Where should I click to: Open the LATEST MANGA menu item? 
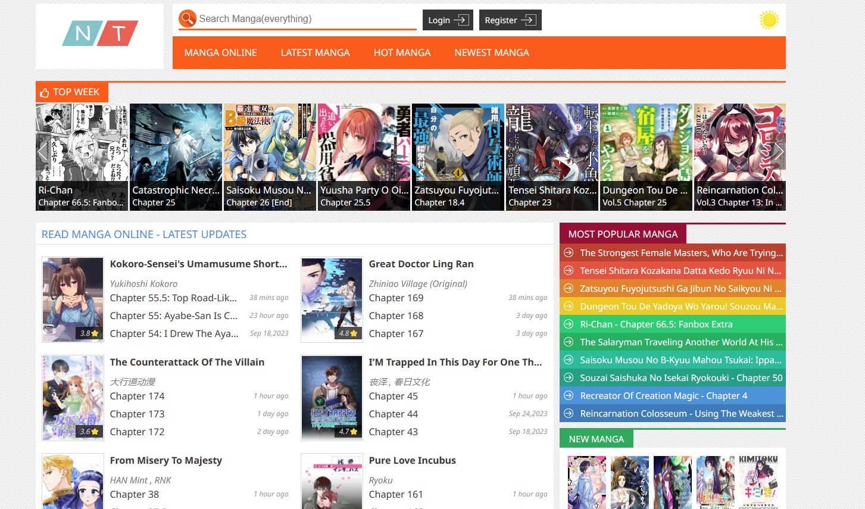pos(316,53)
